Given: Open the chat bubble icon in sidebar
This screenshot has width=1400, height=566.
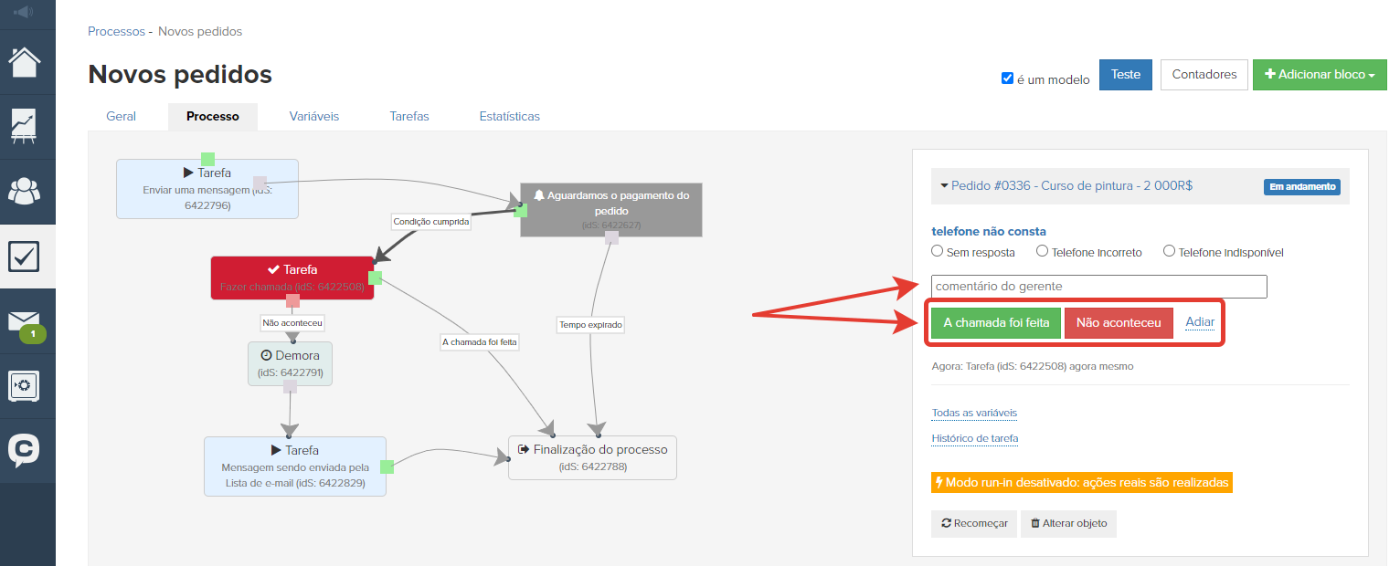Looking at the screenshot, I should coord(25,450).
